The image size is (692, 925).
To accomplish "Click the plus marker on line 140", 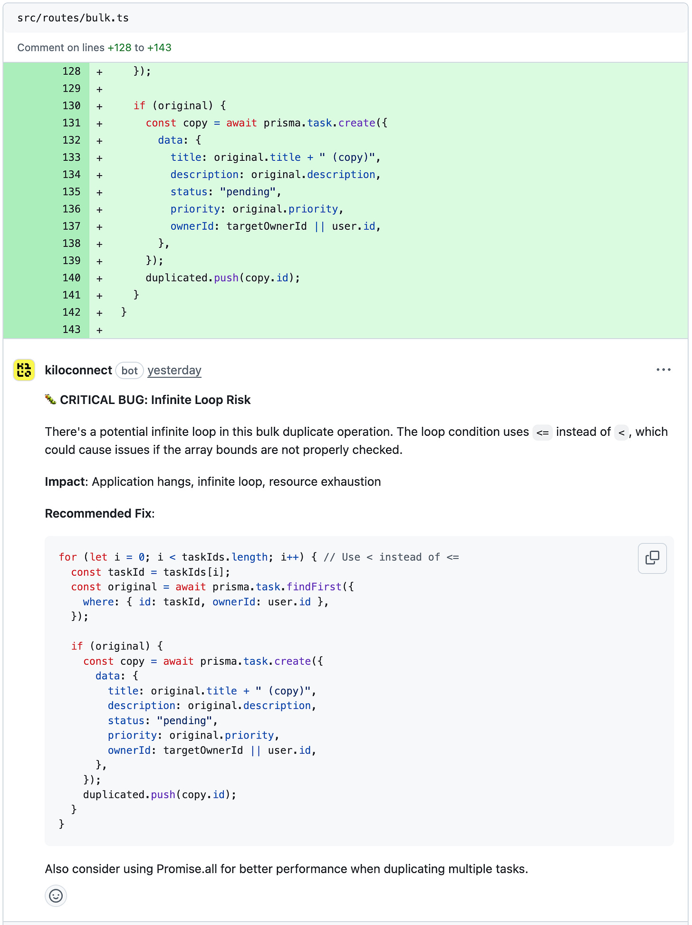I will [x=99, y=278].
